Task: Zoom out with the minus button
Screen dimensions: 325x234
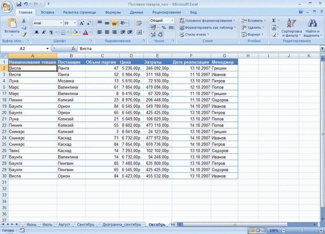Action: tap(284, 230)
